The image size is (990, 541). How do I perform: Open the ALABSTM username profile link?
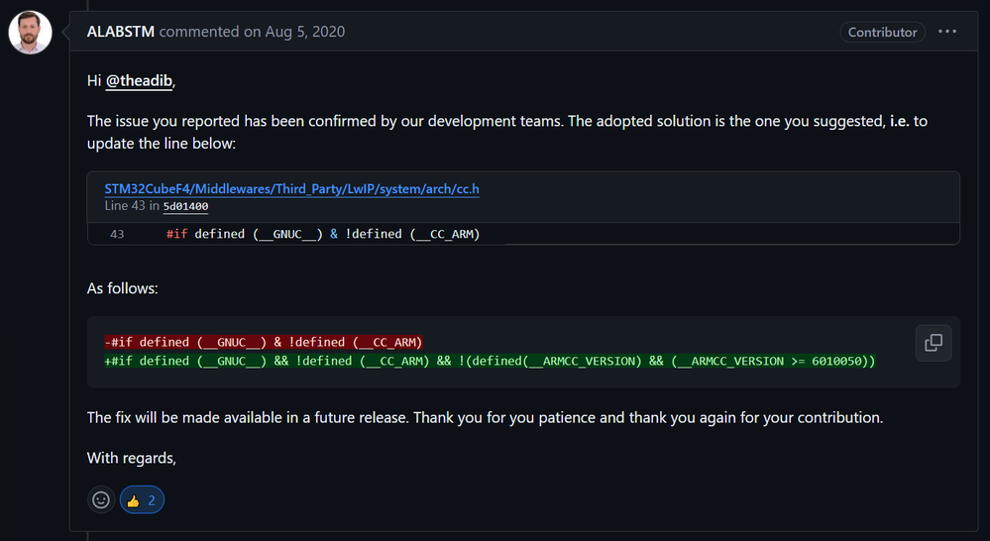click(121, 32)
